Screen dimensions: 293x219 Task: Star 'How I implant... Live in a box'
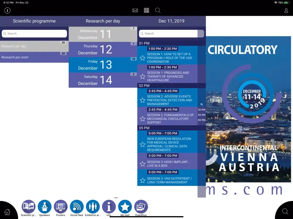[143, 164]
